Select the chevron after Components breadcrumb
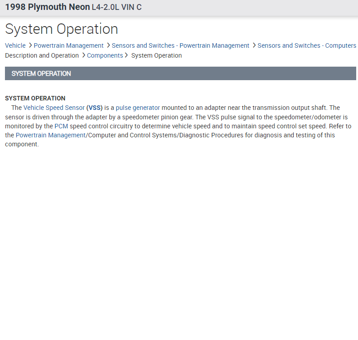This screenshot has width=358, height=340. pos(126,55)
